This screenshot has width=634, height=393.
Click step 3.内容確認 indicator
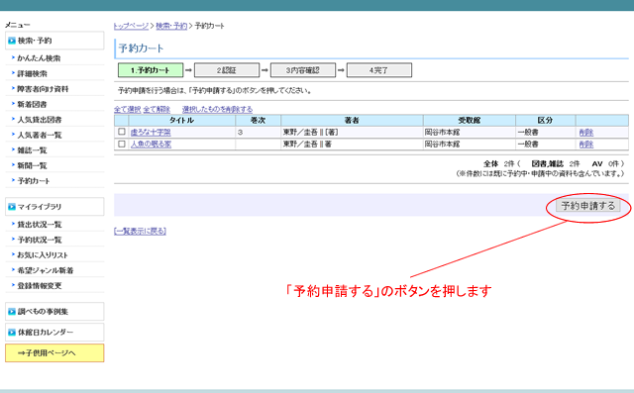coord(303,70)
